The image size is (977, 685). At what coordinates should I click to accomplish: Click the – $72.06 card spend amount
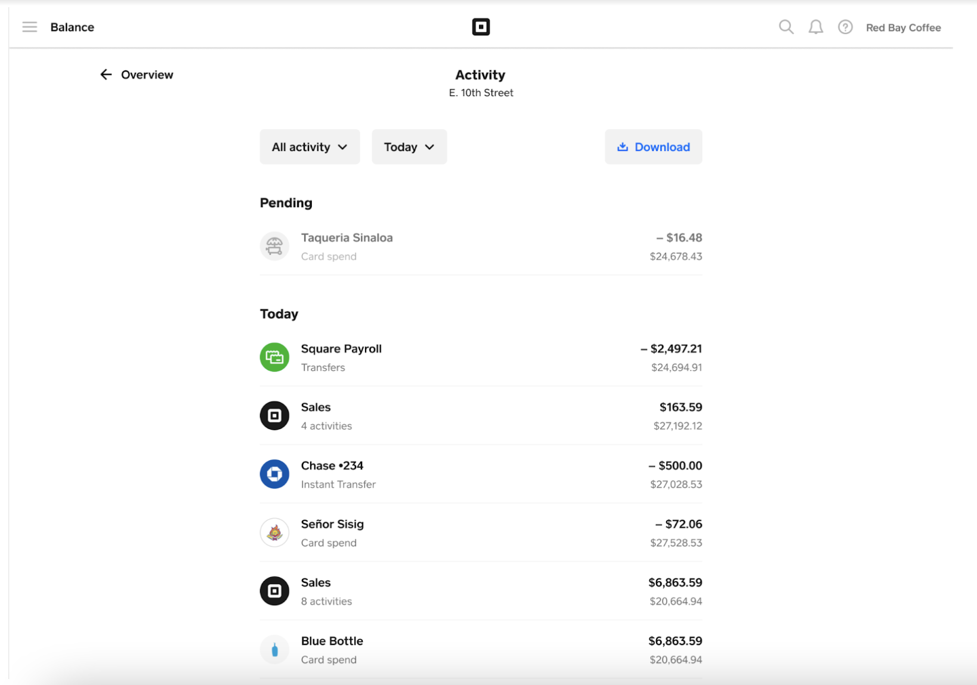(678, 524)
